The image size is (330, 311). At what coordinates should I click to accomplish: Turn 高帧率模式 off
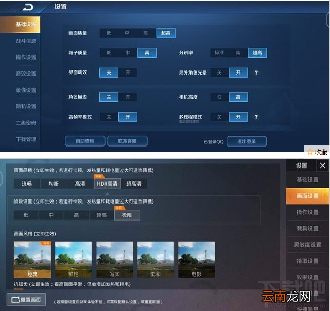[109, 117]
